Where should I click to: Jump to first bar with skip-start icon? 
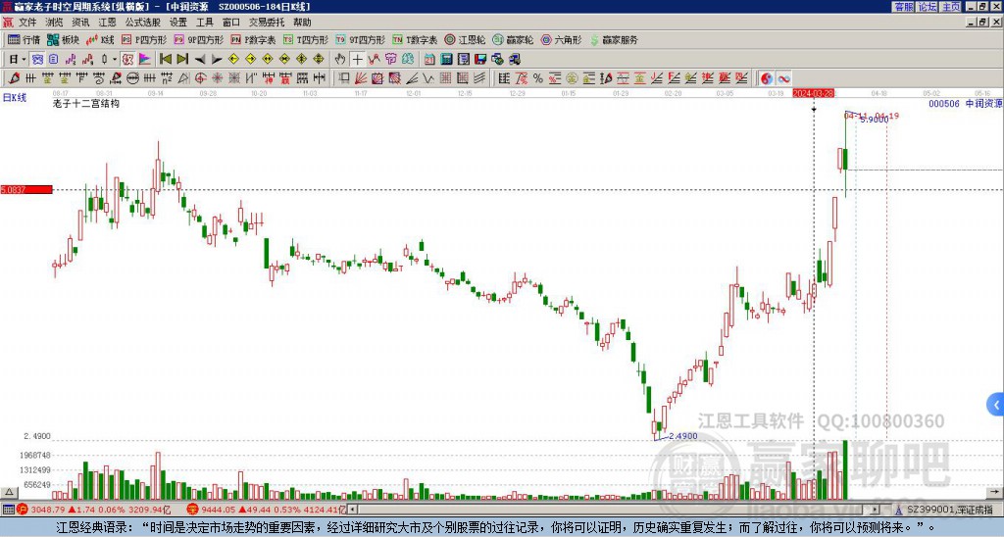(165, 59)
